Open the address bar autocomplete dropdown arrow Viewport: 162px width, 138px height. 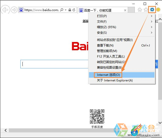(66, 10)
